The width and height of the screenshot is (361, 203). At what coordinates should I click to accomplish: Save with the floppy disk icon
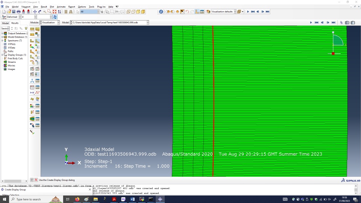click(x=14, y=12)
